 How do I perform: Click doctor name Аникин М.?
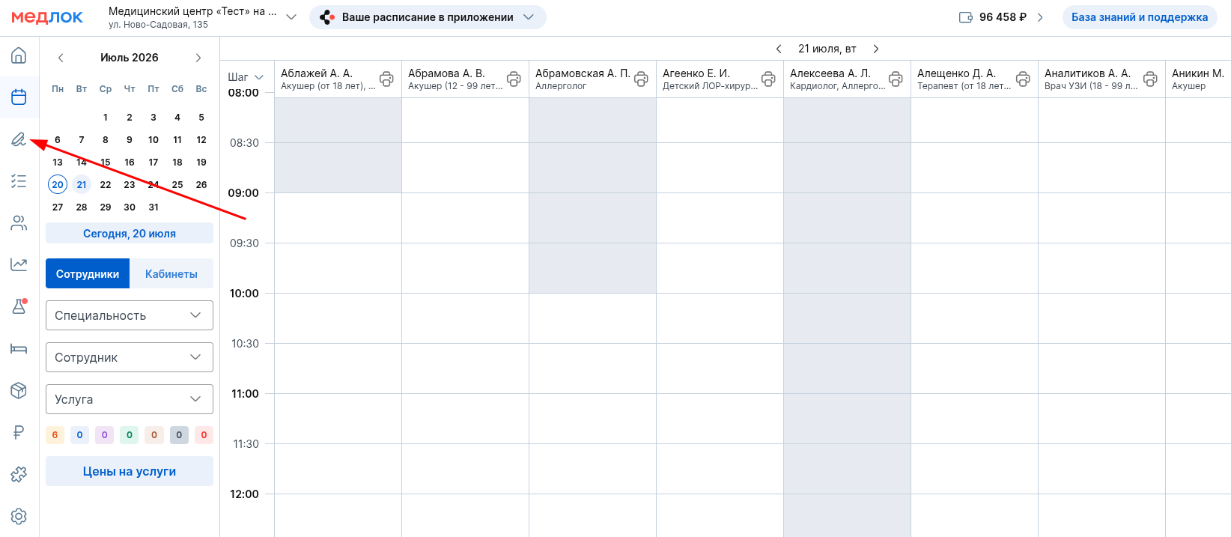click(x=1198, y=73)
